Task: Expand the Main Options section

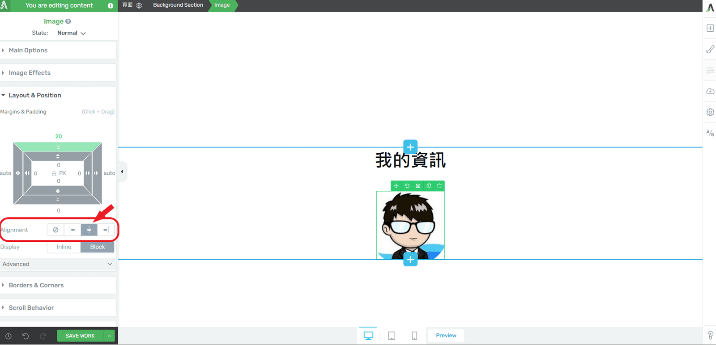Action: pos(58,50)
